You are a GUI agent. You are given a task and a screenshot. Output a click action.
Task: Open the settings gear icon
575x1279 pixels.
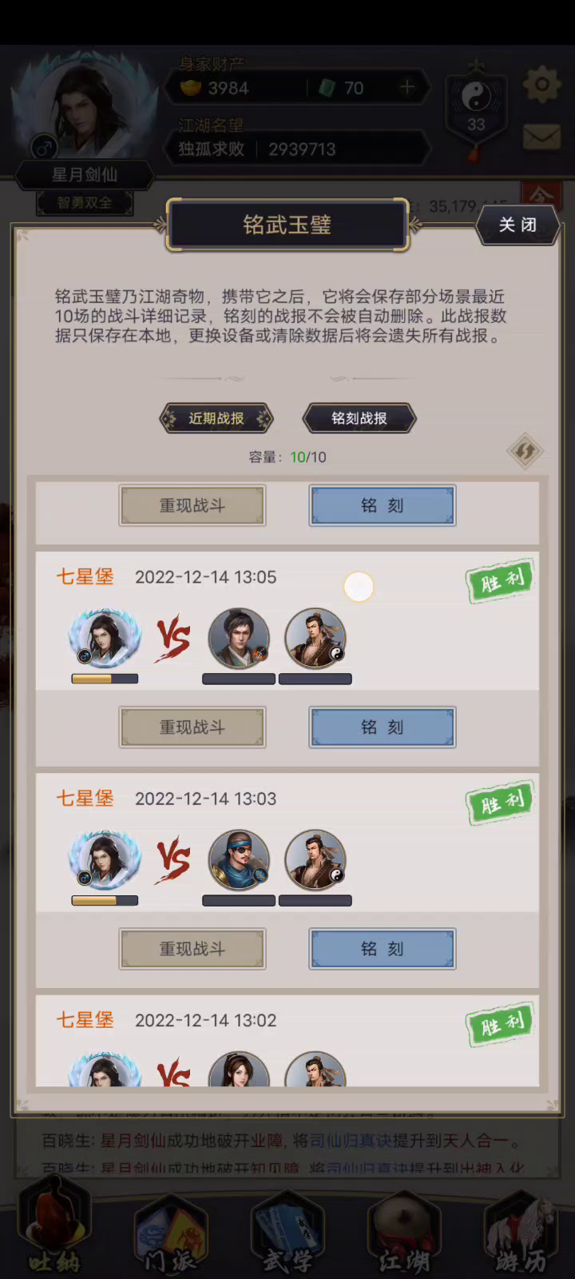(x=541, y=85)
